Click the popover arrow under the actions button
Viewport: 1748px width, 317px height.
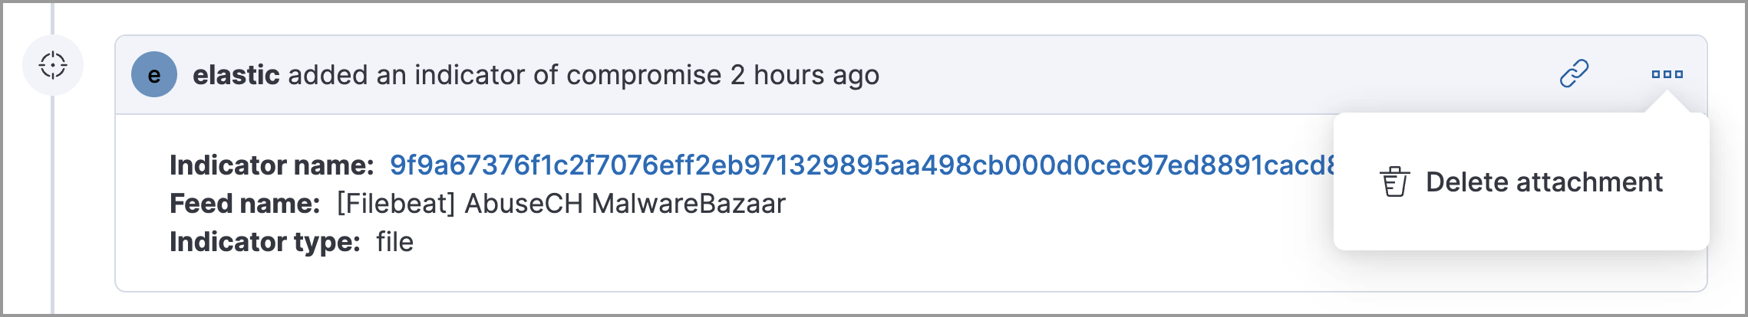pos(1667,104)
